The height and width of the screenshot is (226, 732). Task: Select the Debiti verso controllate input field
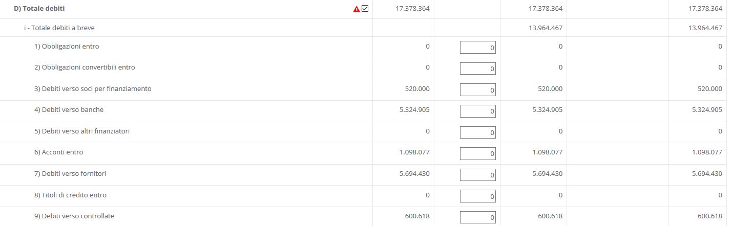(x=477, y=217)
